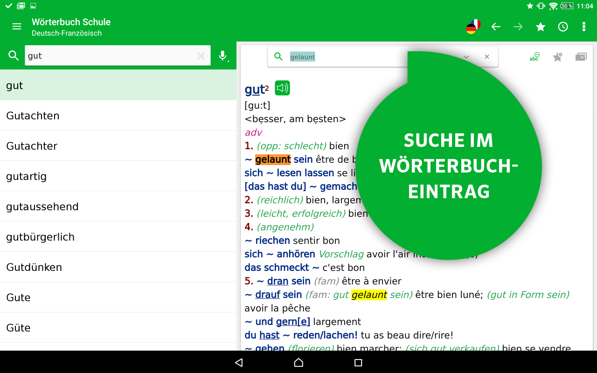Click the phrase 'sich ~ lesen lassen'
597x373 pixels.
[289, 173]
